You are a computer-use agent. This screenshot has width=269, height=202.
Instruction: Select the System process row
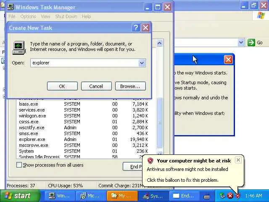(83, 151)
